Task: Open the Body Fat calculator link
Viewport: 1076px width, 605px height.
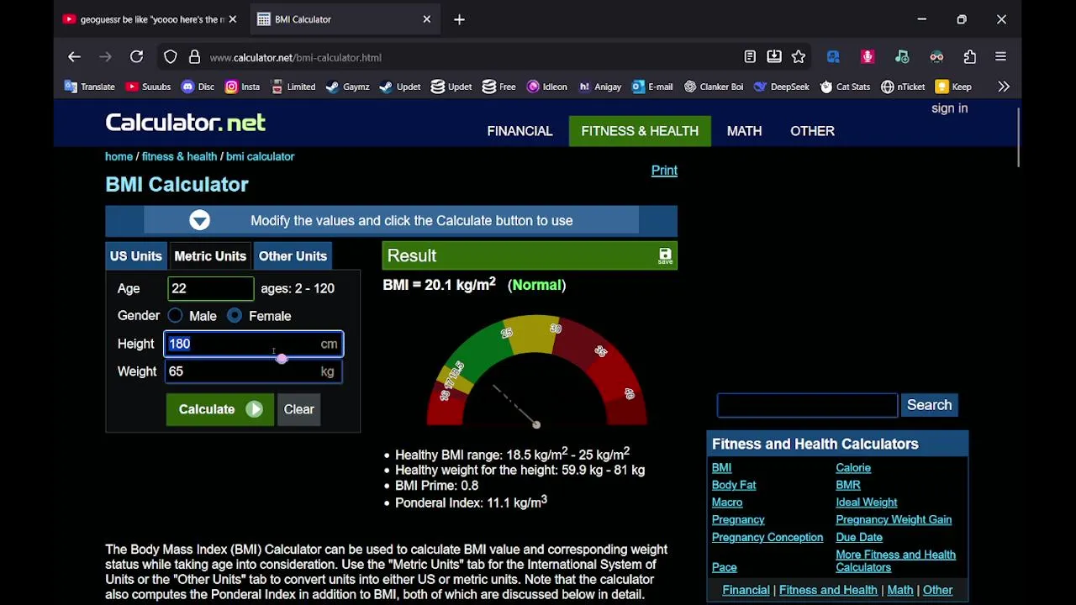Action: (x=734, y=485)
